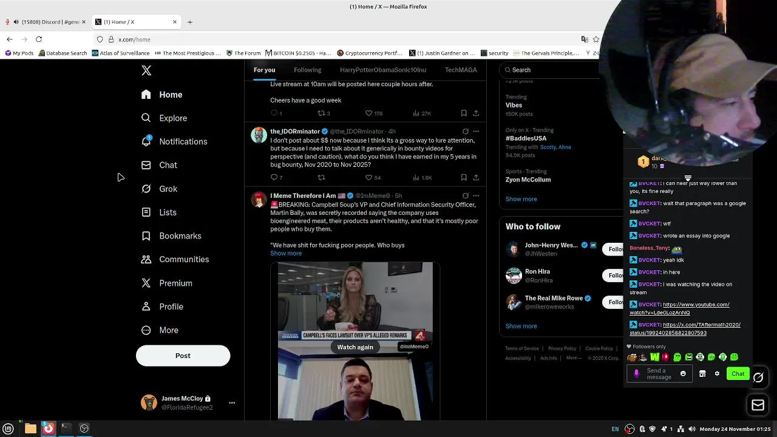Open the Explore search page
Image resolution: width=777 pixels, height=437 pixels.
pyautogui.click(x=164, y=118)
